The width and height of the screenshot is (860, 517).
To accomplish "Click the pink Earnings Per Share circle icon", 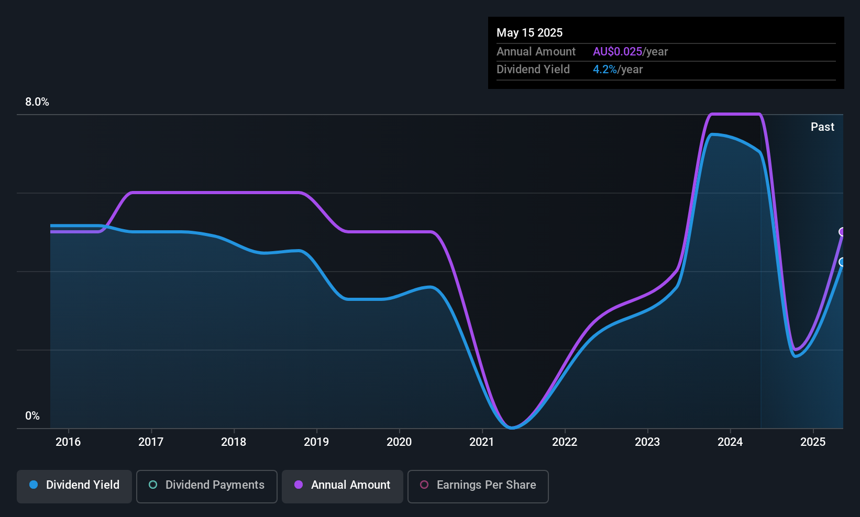I will coord(424,485).
